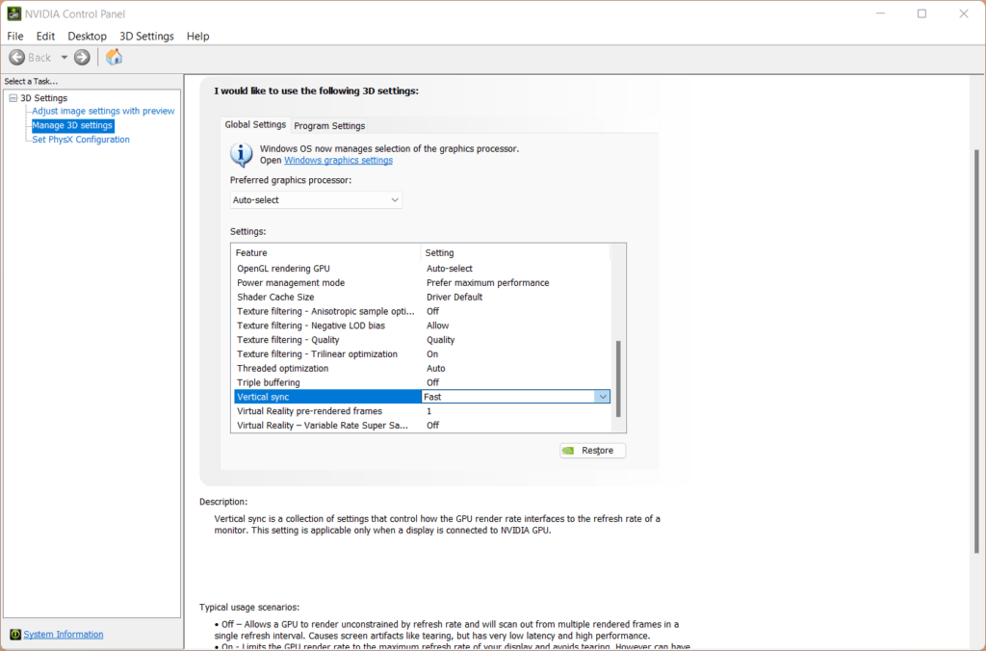Open the System Information link
This screenshot has width=986, height=651.
click(64, 634)
